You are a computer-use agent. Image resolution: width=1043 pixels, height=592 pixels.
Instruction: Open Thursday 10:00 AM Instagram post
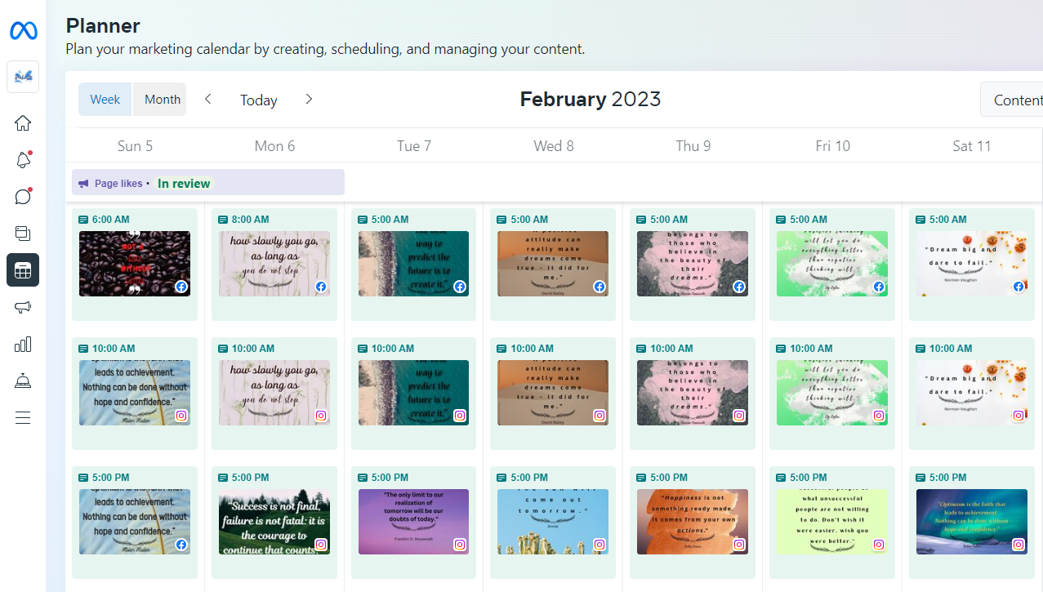tap(693, 393)
